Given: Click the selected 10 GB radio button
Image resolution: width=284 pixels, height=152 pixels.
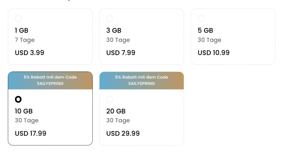Looking at the screenshot, I should 18,99.
